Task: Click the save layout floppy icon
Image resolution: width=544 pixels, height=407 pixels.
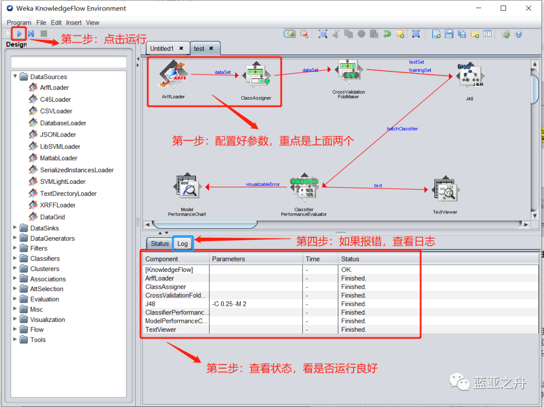Action: 449,34
